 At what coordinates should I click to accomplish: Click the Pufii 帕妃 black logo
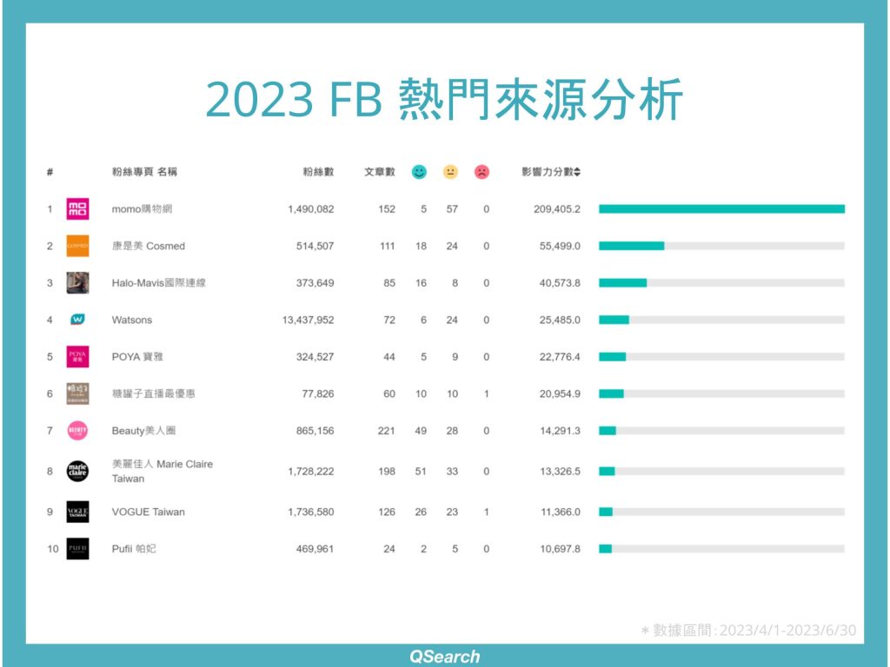[x=77, y=549]
